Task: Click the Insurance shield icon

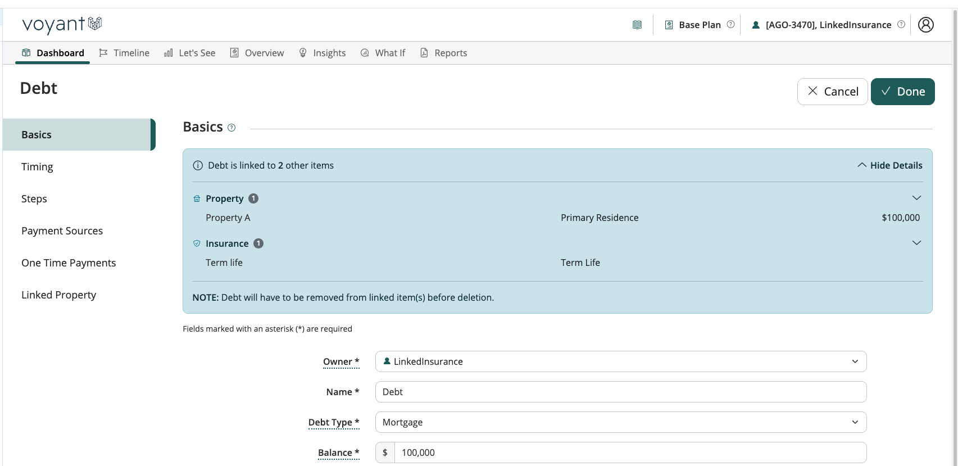Action: (x=197, y=243)
